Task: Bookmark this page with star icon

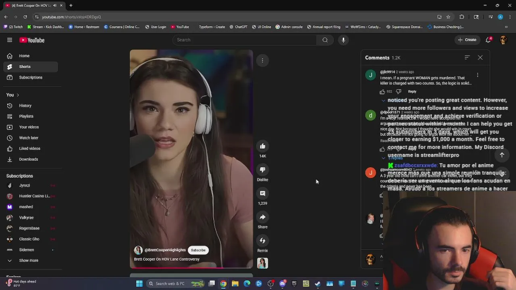Action: pyautogui.click(x=448, y=17)
